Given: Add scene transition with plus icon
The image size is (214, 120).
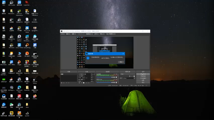Looking at the screenshot, I should point(130,76).
